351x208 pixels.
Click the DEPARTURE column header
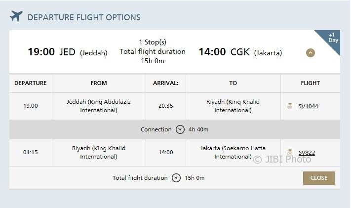[x=31, y=83]
